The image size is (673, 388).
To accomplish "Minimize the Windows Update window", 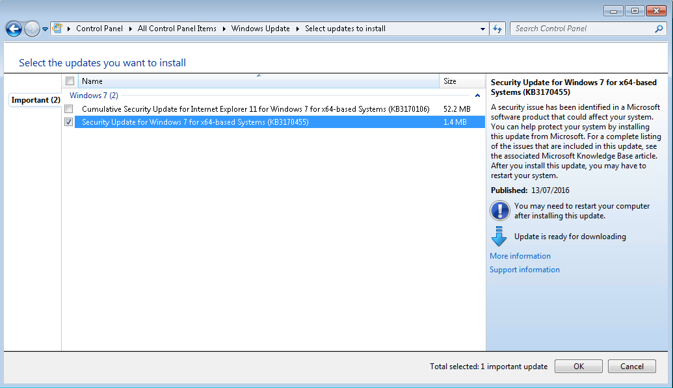I will point(613,11).
